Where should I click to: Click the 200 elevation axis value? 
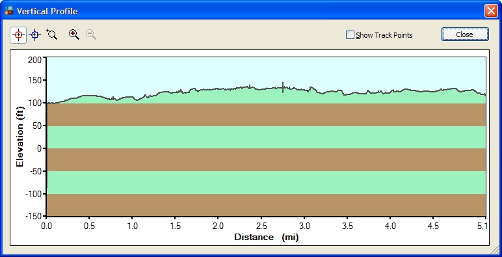point(34,60)
